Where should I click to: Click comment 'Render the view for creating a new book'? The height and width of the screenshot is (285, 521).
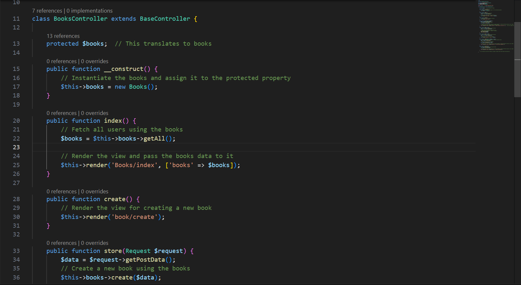tap(136, 208)
